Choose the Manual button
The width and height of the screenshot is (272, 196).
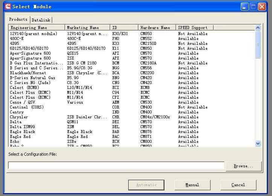pyautogui.click(x=192, y=185)
